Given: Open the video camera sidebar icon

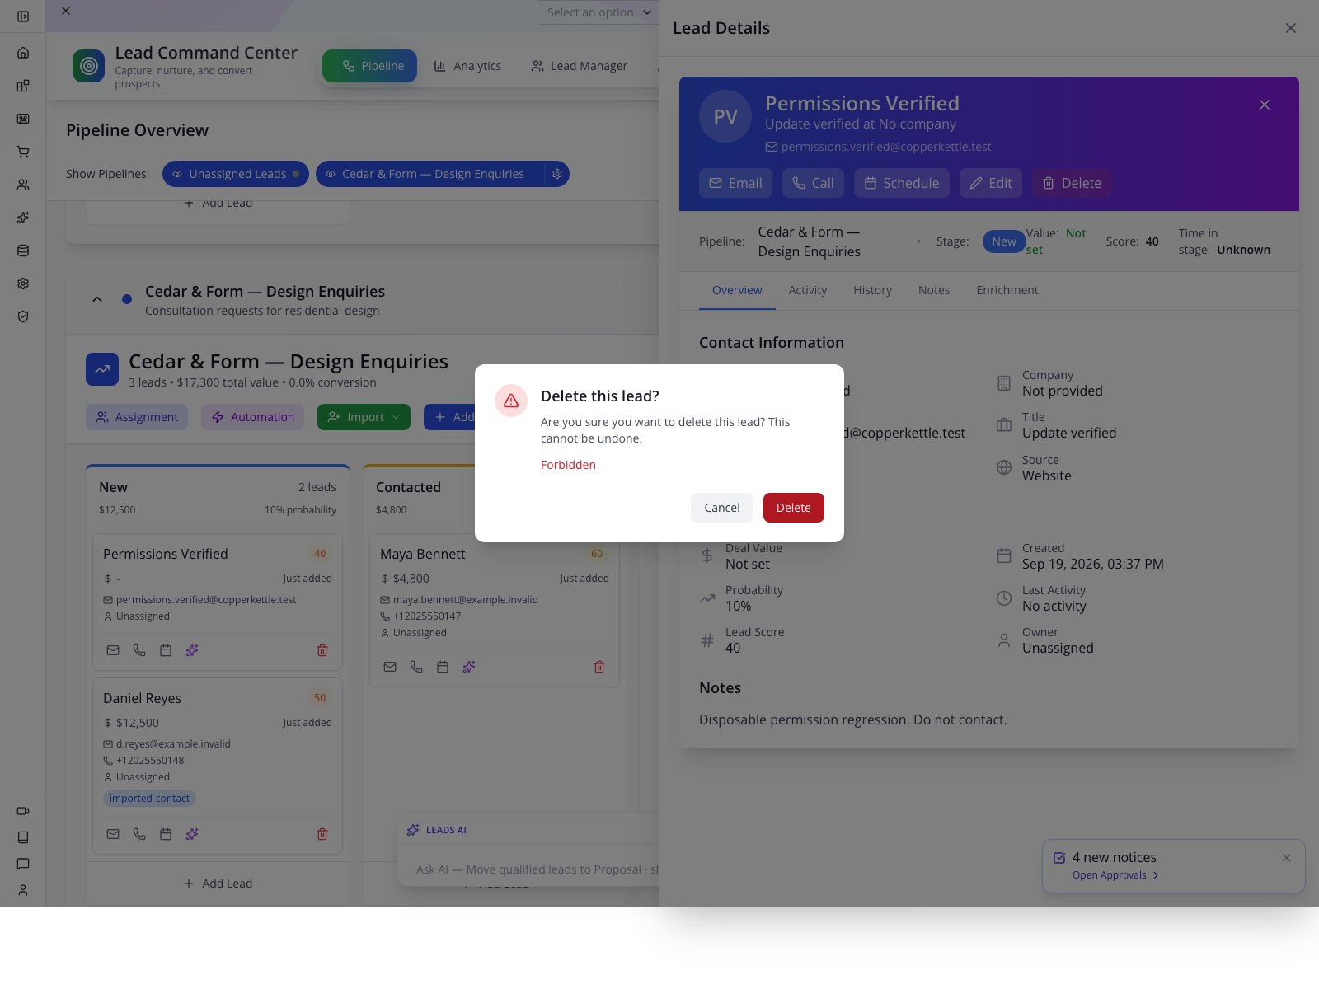Looking at the screenshot, I should (x=23, y=811).
